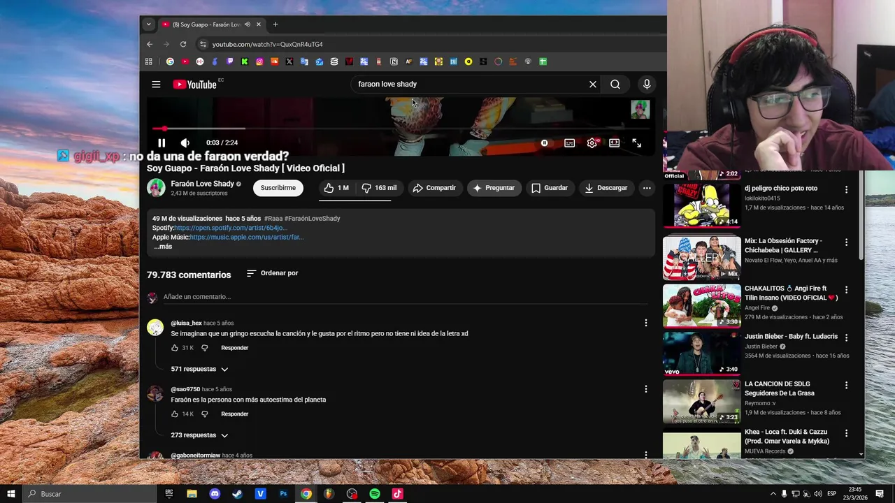The height and width of the screenshot is (503, 895).
Task: Open Ordenar por sort dropdown
Action: coord(273,273)
